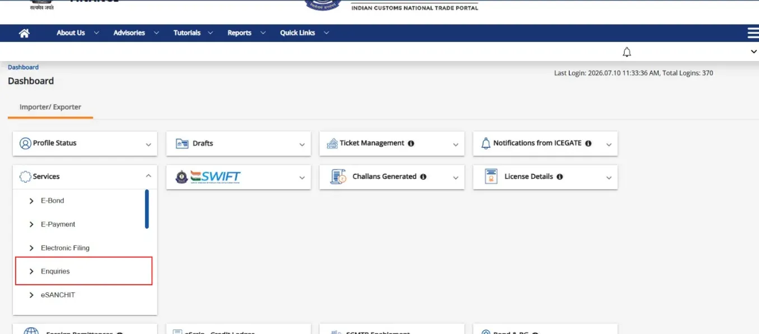Click info icon beside Ticket Management

(411, 143)
